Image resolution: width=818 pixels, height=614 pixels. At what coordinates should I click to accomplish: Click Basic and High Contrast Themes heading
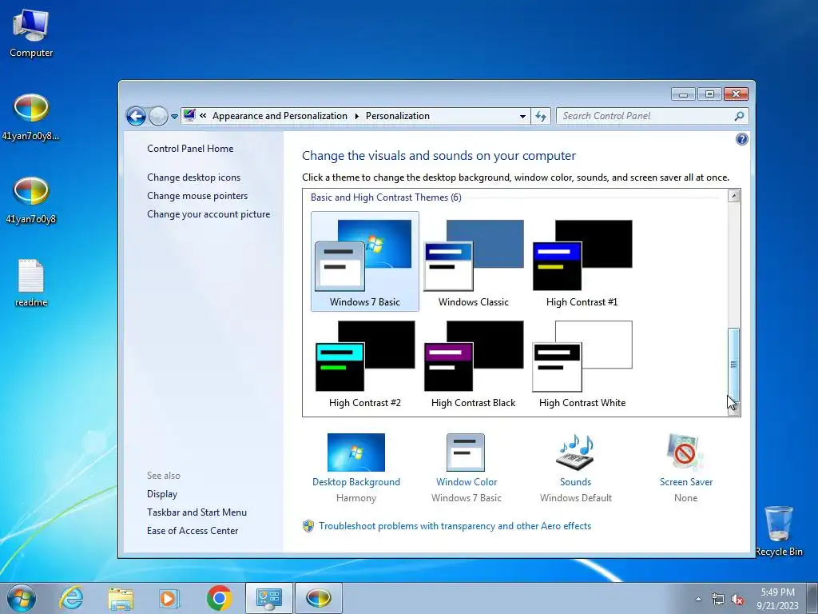386,197
